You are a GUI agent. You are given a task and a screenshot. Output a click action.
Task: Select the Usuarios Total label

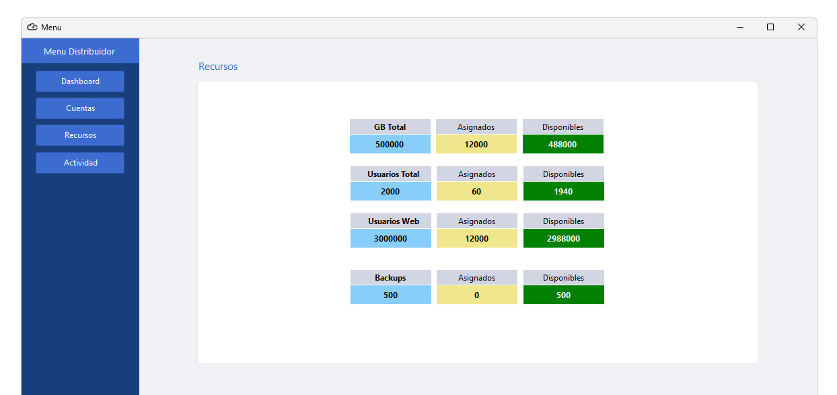click(391, 174)
